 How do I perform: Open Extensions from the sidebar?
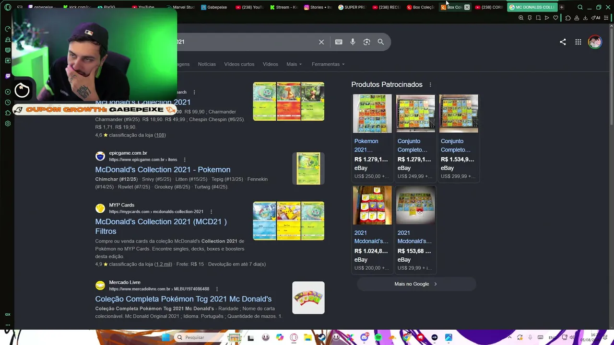[x=8, y=113]
